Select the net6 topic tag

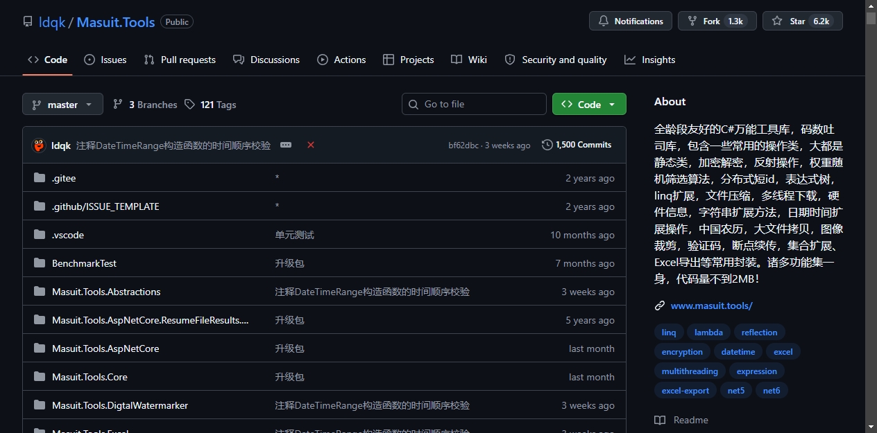[772, 391]
